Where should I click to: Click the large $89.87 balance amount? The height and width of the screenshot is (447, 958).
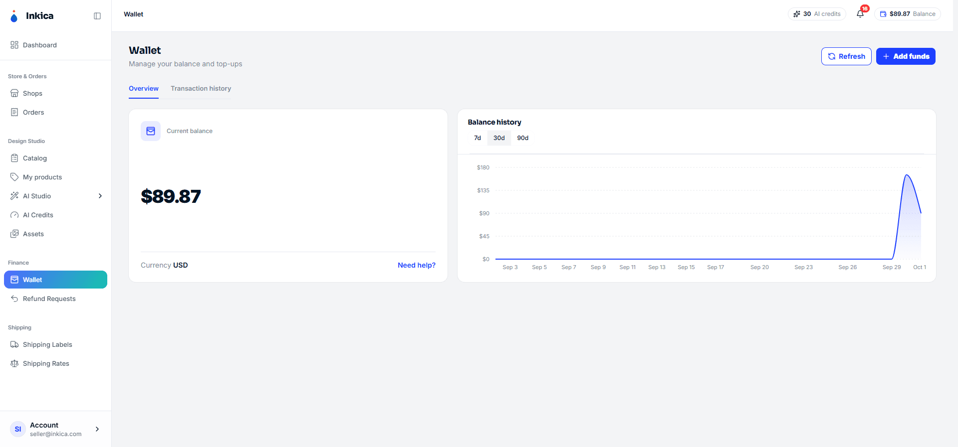pos(171,196)
